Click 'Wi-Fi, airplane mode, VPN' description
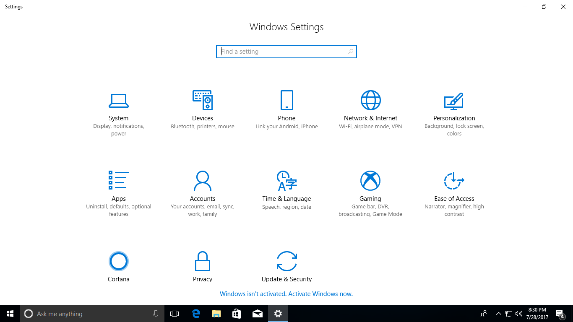 coord(370,126)
